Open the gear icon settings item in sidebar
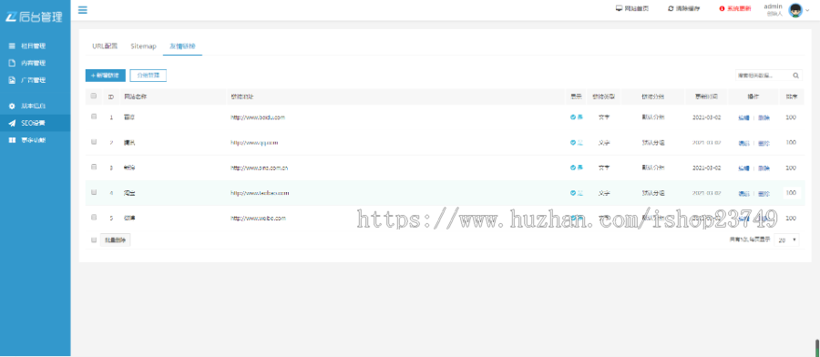 click(12, 107)
